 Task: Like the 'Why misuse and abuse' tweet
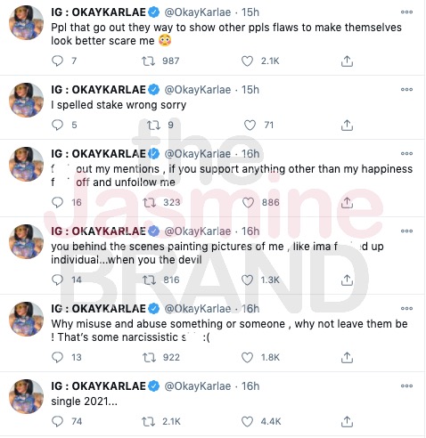coord(247,357)
